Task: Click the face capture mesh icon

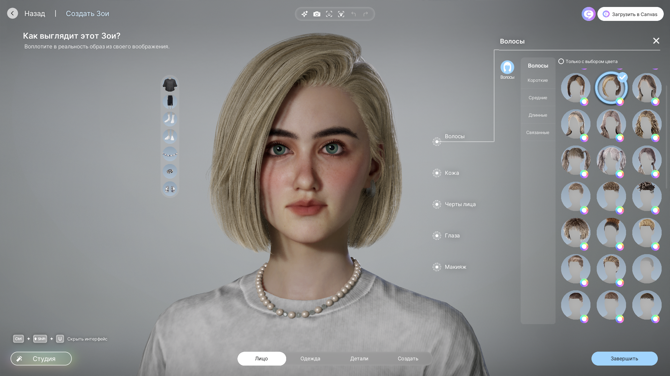Action: coord(341,14)
